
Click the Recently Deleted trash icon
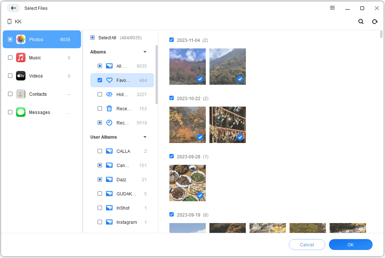coord(109,109)
